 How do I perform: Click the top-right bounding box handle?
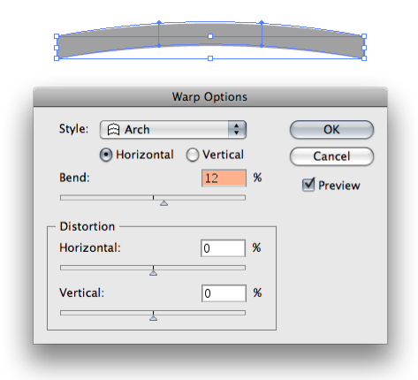[x=364, y=36]
